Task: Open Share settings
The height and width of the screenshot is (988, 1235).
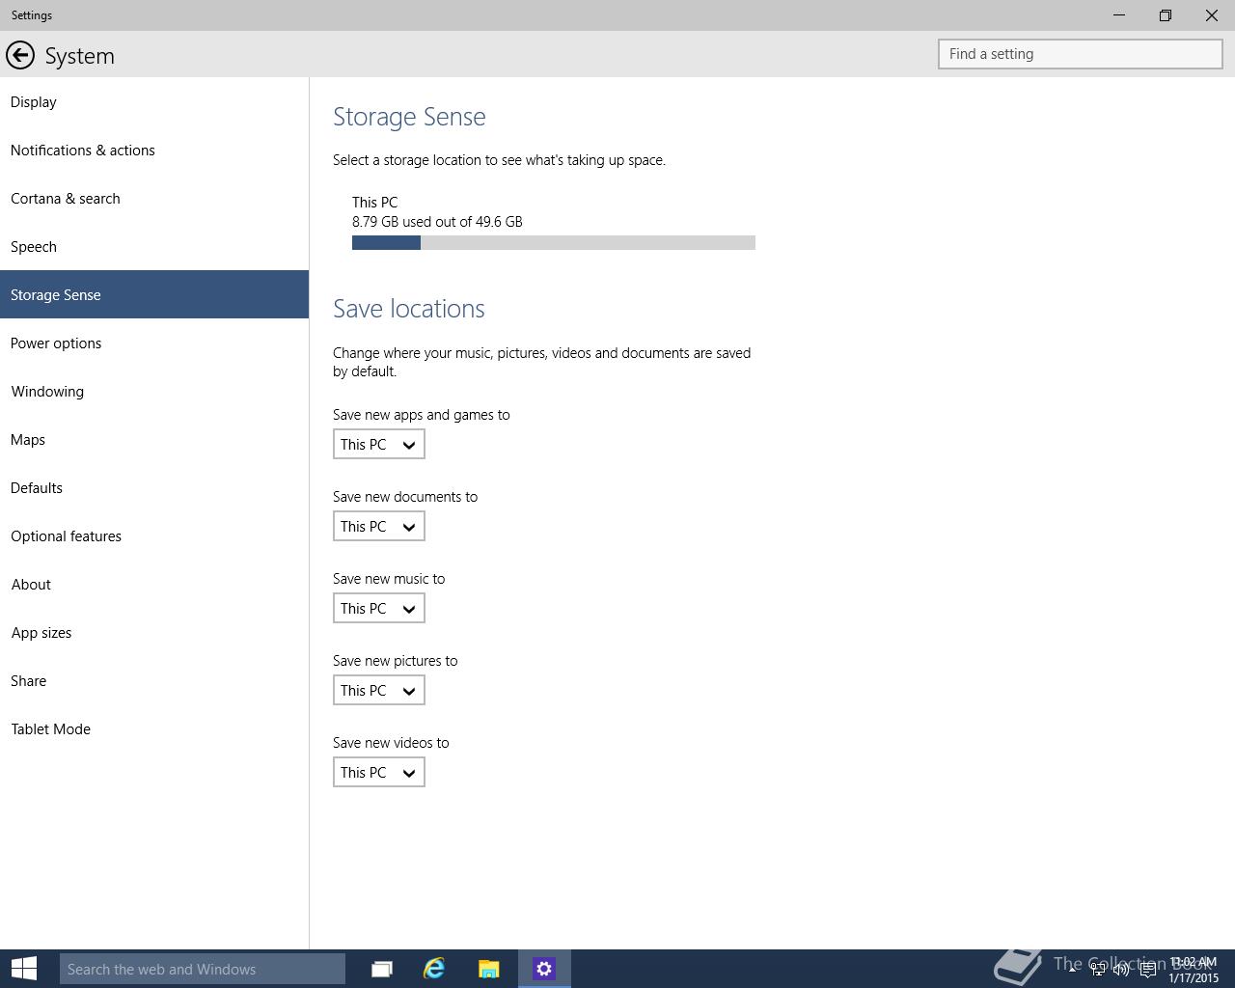Action: coord(154,680)
